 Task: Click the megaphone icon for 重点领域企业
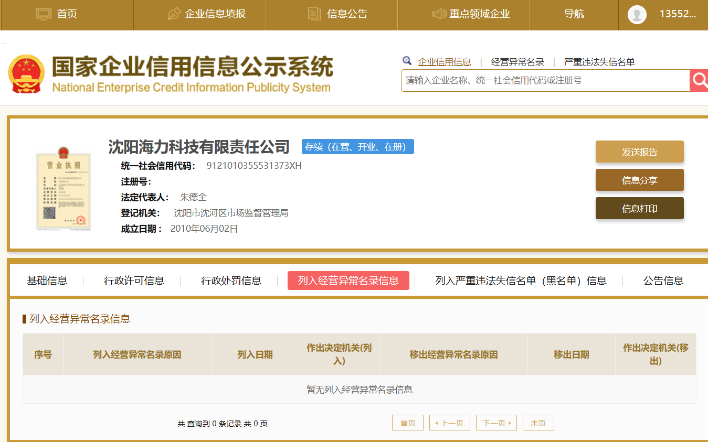click(x=439, y=14)
